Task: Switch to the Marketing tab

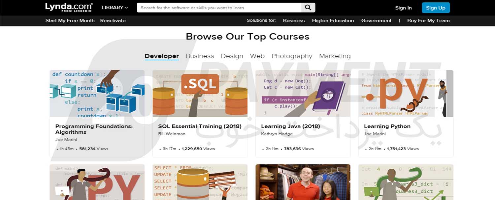Action: 335,56
